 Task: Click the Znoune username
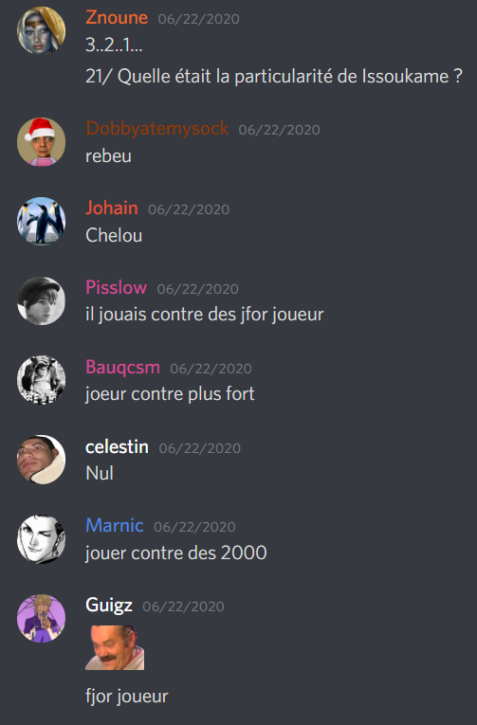117,18
